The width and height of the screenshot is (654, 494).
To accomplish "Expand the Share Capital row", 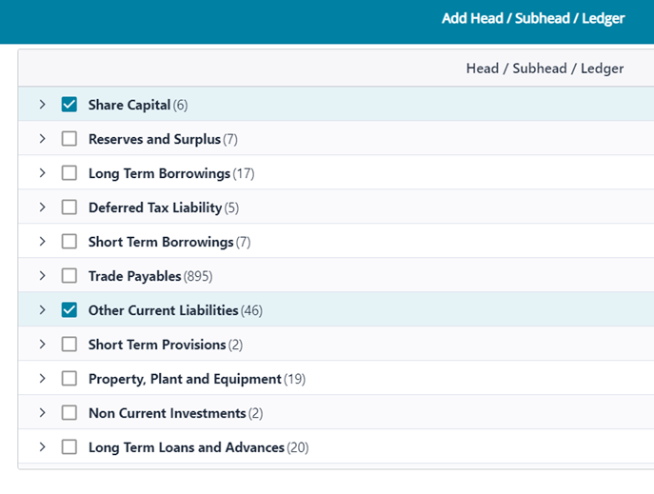I will [43, 105].
